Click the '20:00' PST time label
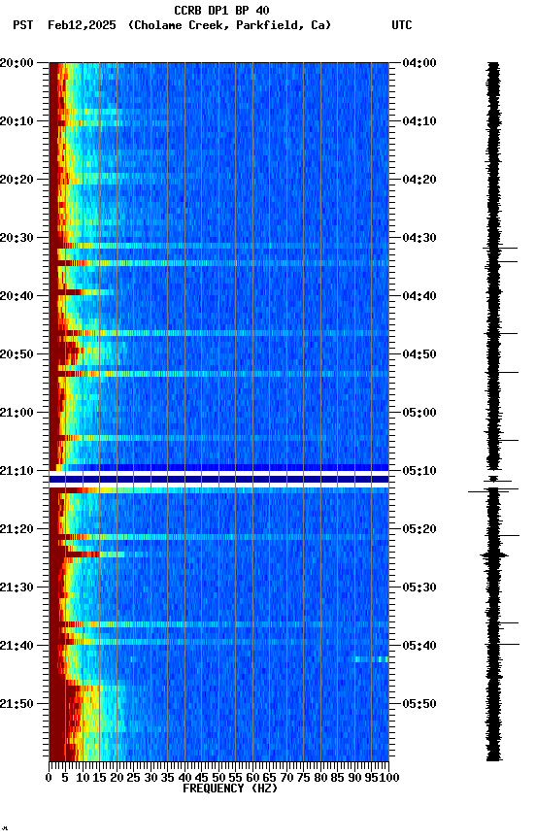536x839 pixels. click(x=17, y=63)
